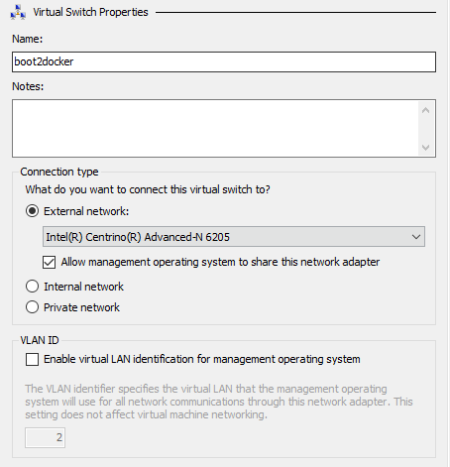Click the External network label text

click(x=86, y=211)
